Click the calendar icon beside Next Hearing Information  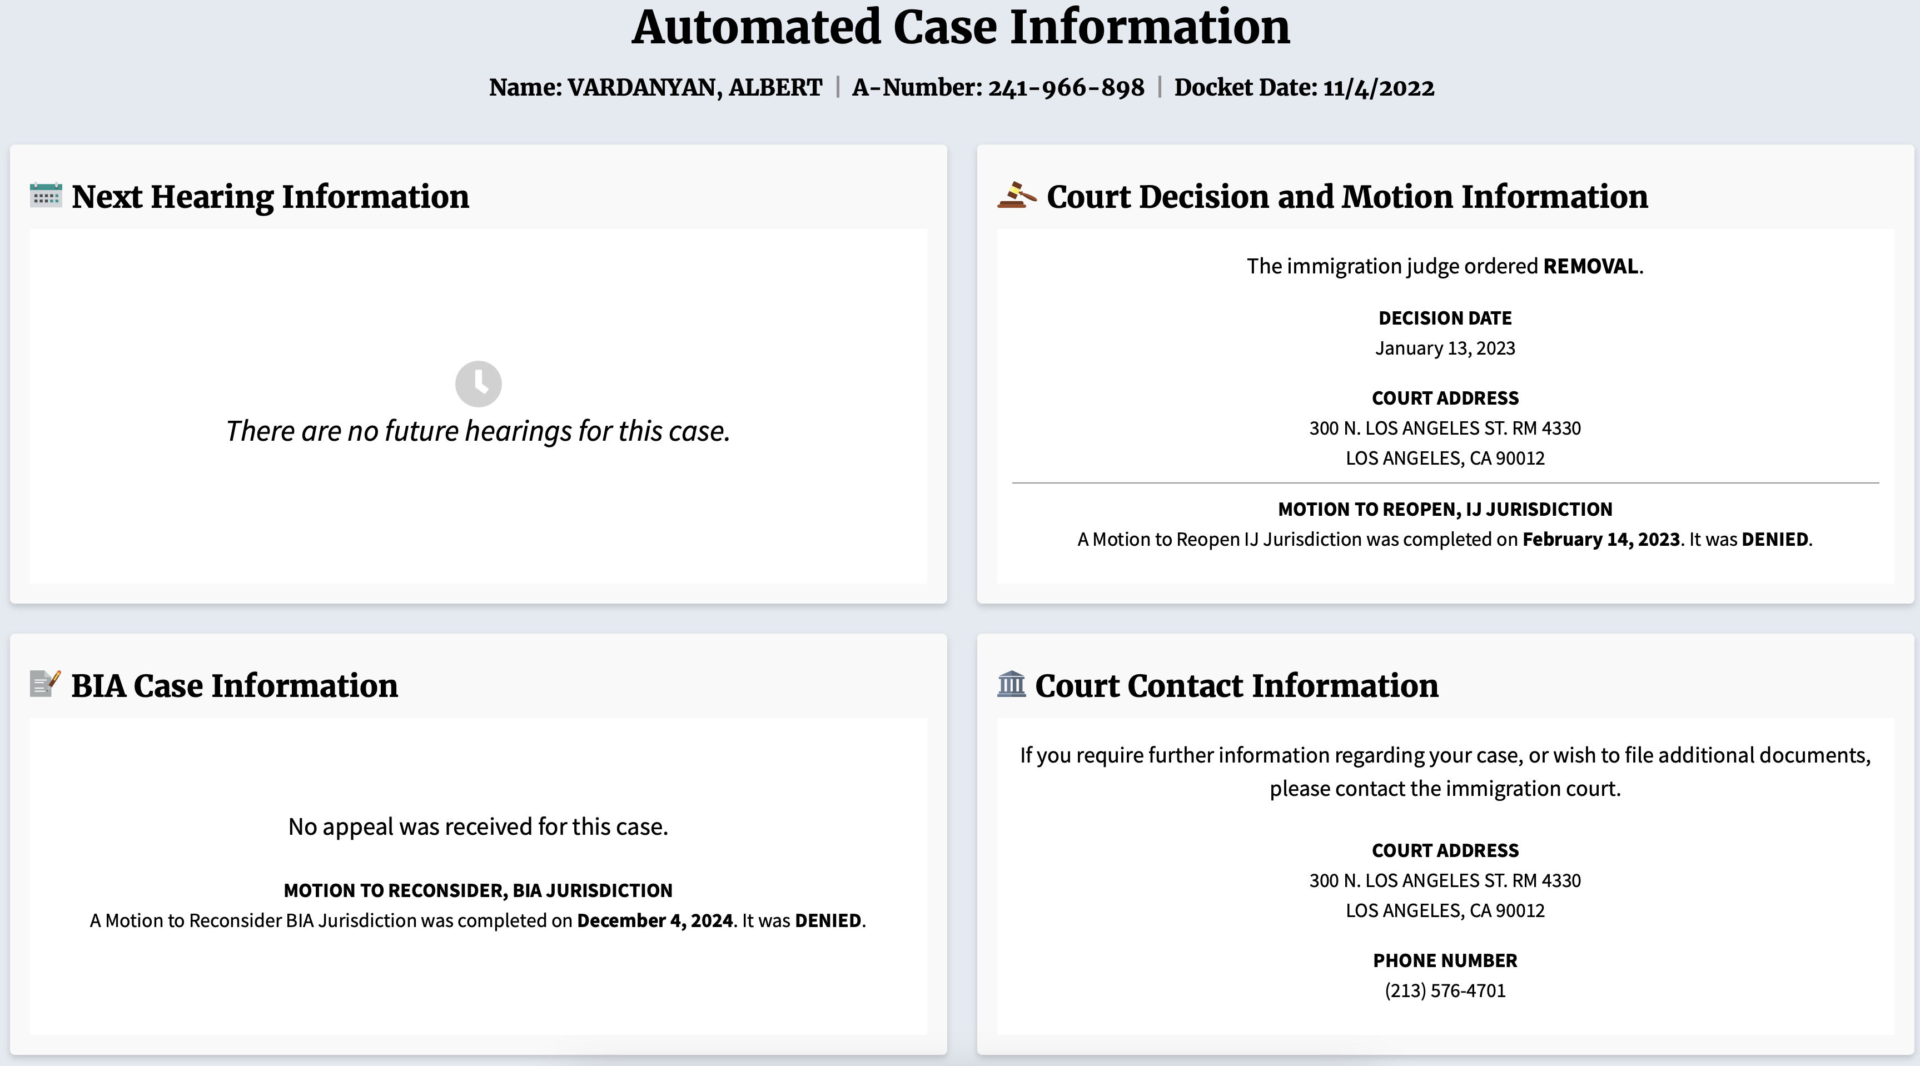click(x=46, y=195)
